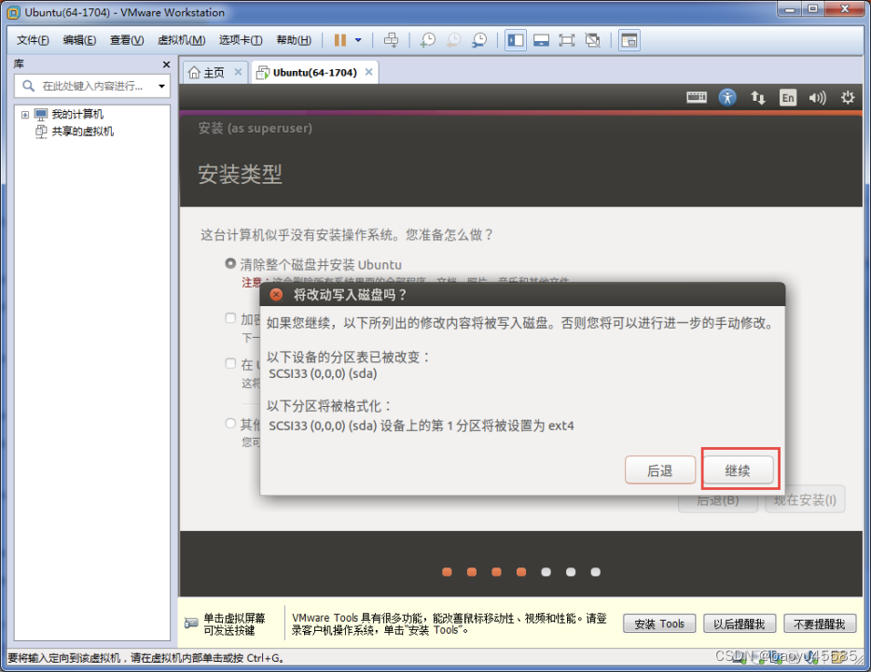Click the console thumbnail bar view icon
This screenshot has height=672, width=871.
(x=541, y=40)
